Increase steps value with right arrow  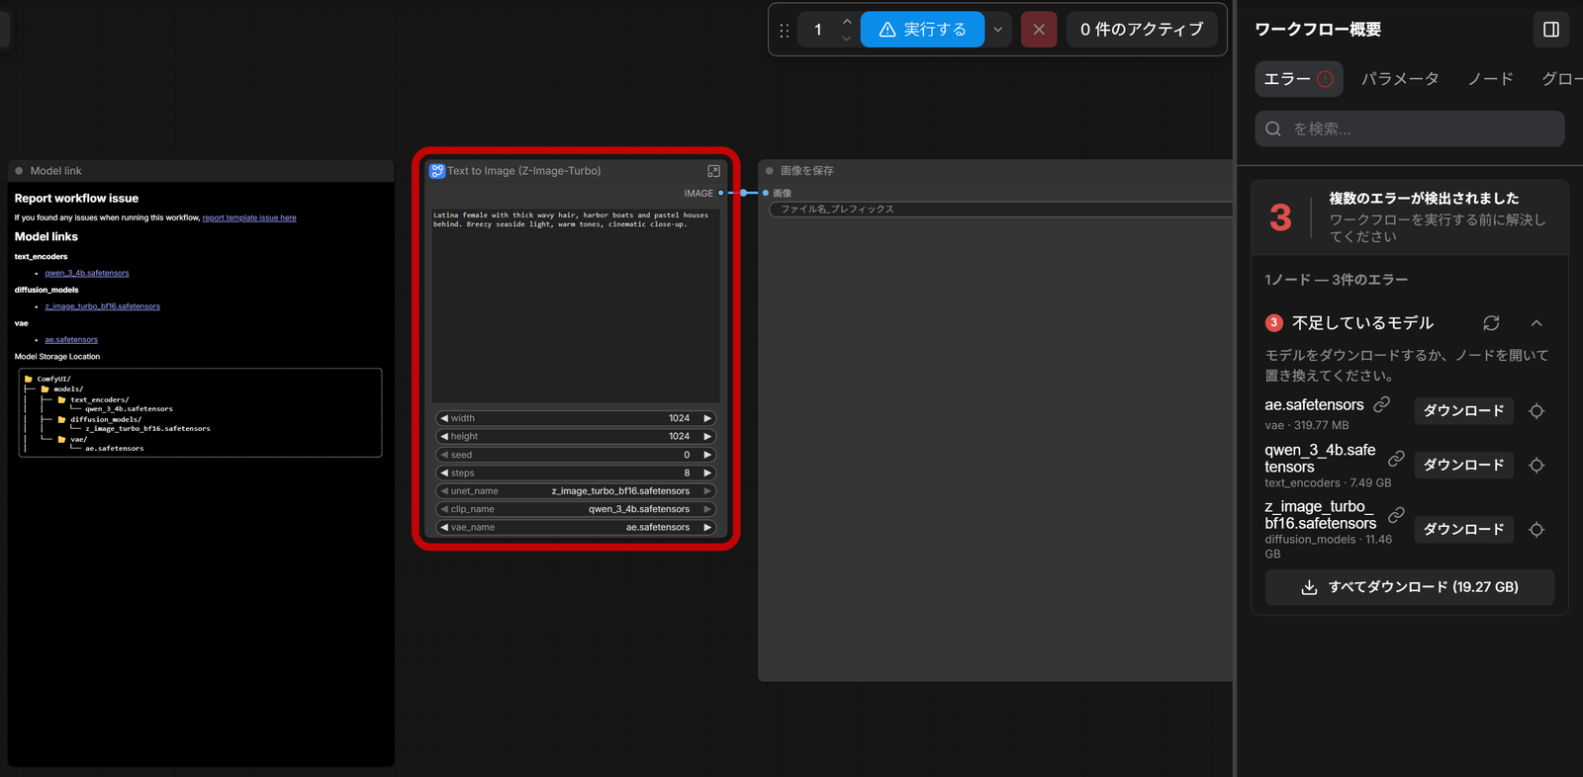click(707, 473)
